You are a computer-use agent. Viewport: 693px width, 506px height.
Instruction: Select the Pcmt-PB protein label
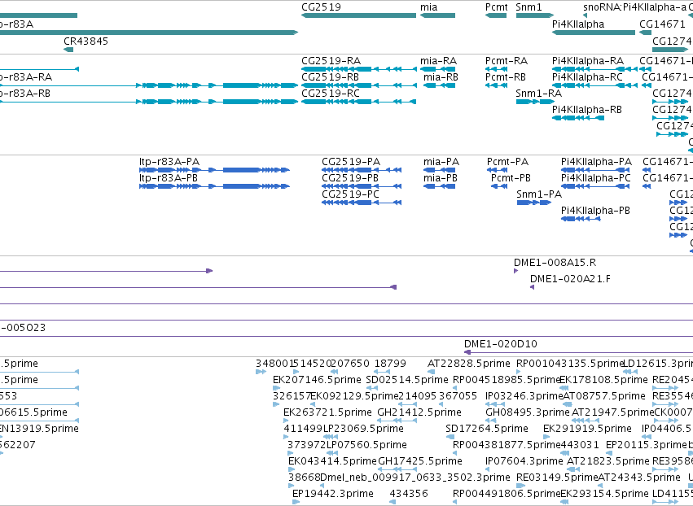[x=511, y=178]
